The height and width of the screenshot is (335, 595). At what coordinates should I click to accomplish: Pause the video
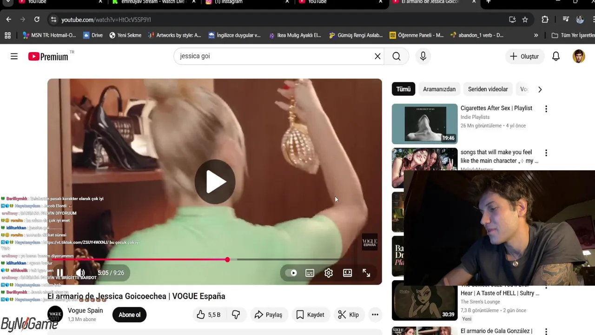(x=60, y=273)
